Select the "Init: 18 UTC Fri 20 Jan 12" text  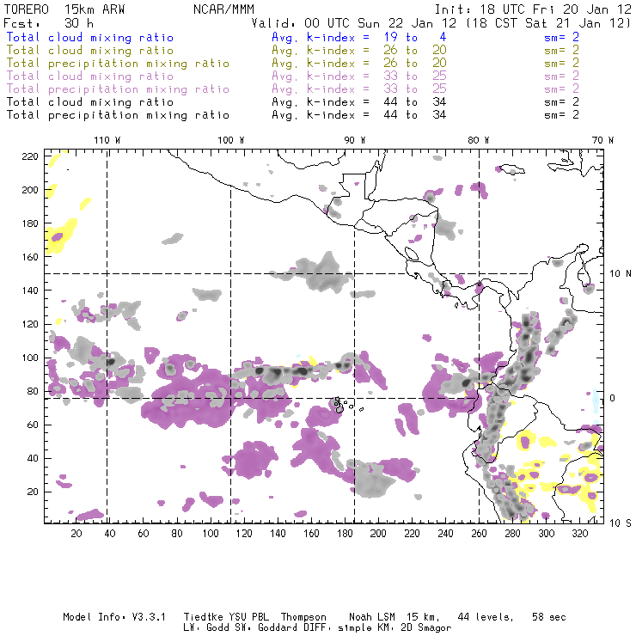(x=533, y=9)
